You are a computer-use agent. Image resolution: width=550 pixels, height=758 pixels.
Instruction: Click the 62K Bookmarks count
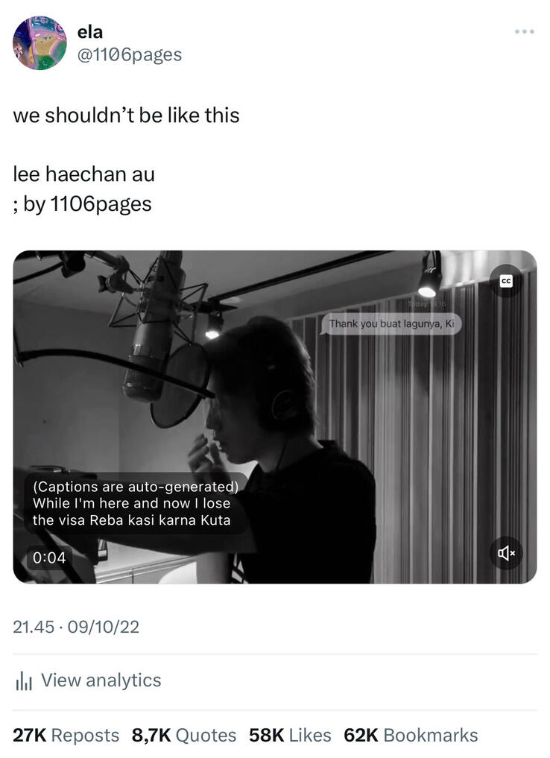[411, 736]
